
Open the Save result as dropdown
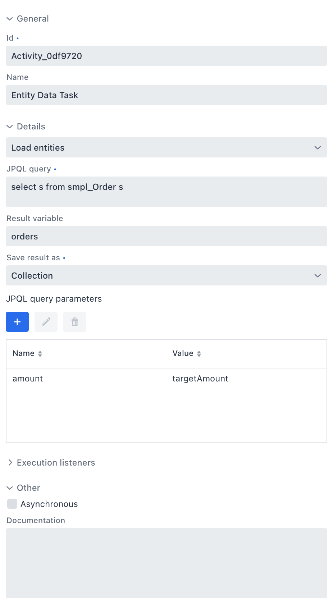tap(166, 275)
